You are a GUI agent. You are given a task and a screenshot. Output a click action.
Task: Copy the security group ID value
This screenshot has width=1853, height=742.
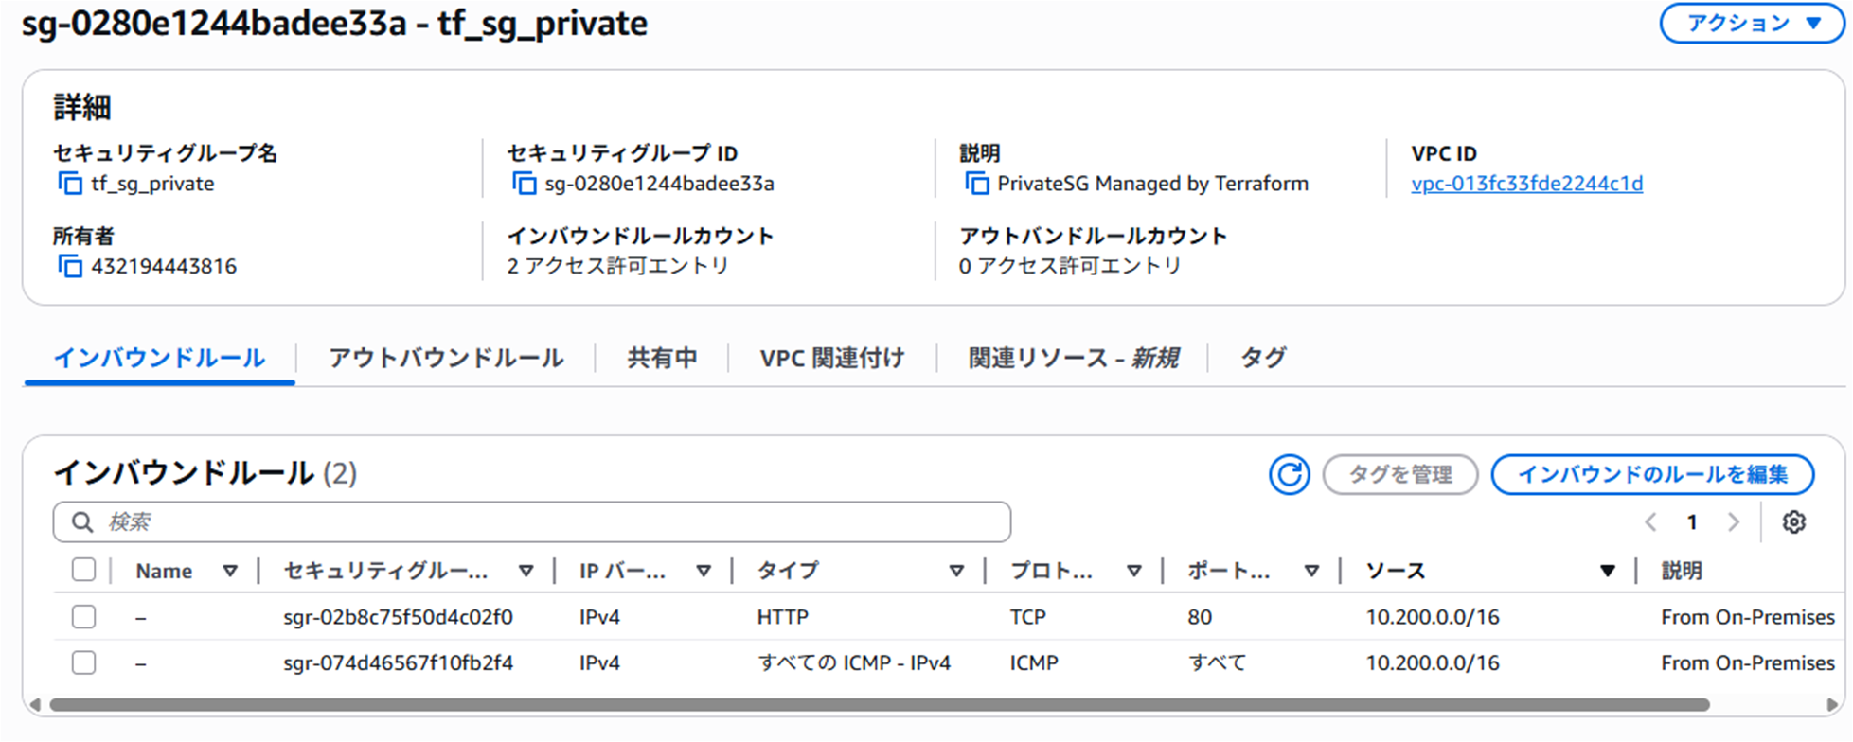click(524, 184)
